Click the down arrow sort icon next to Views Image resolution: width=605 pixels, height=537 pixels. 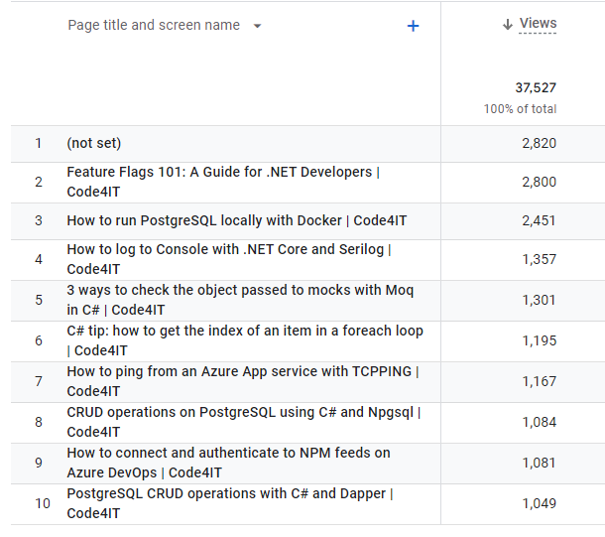pos(508,25)
